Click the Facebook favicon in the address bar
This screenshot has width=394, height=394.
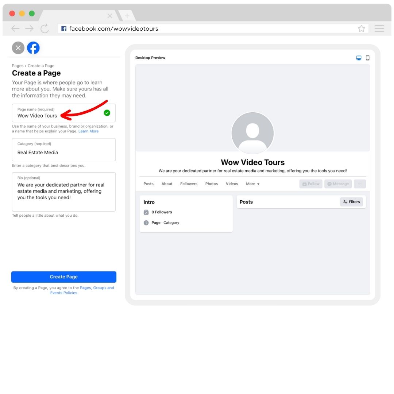64,29
